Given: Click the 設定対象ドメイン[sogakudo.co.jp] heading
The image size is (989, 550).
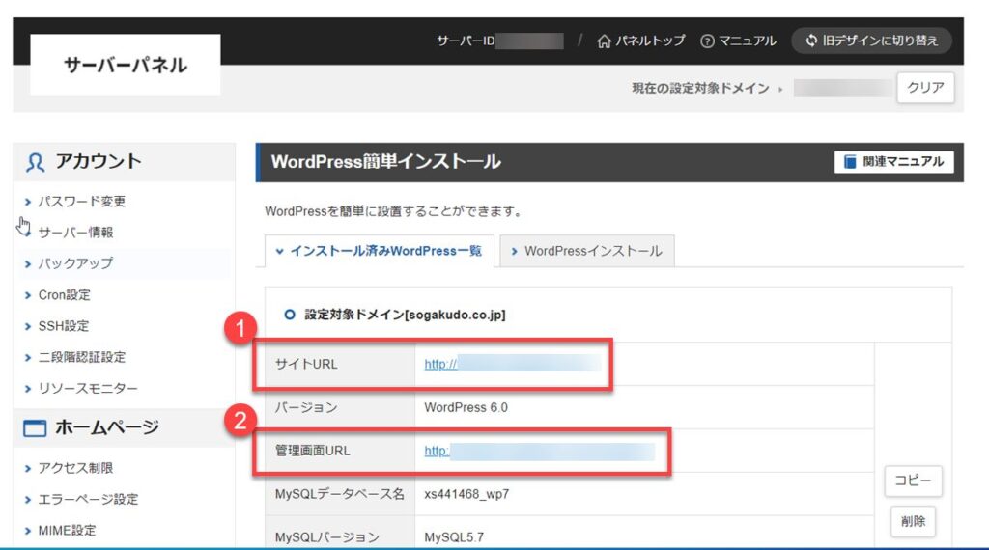Looking at the screenshot, I should [405, 315].
